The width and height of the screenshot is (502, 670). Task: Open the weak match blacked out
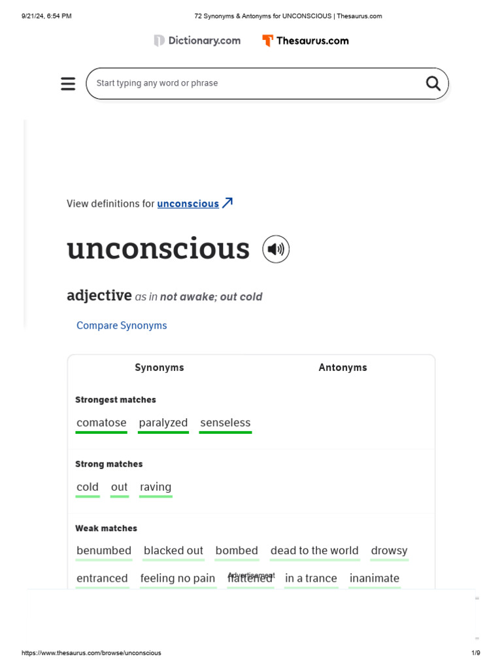[173, 551]
